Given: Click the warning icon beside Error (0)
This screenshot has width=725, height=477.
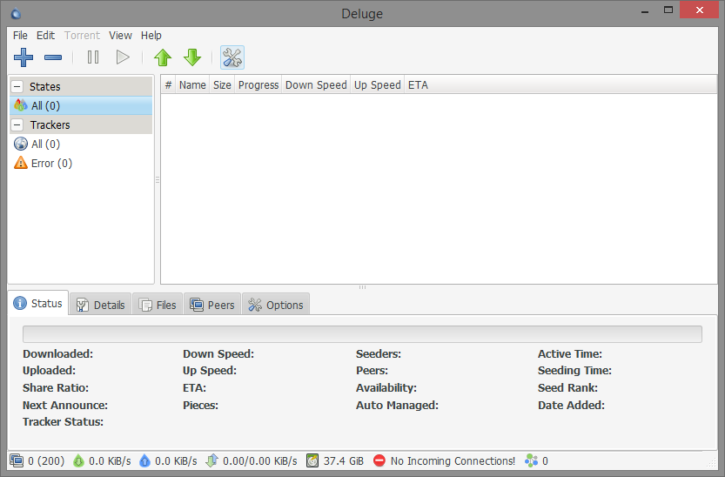Looking at the screenshot, I should [21, 163].
